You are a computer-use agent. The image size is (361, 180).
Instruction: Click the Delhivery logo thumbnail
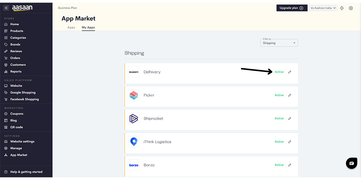click(133, 72)
